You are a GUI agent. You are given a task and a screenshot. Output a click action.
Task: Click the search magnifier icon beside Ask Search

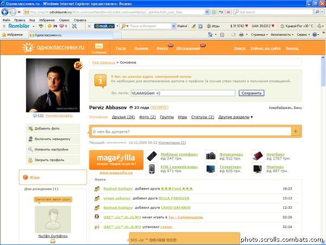point(317,12)
